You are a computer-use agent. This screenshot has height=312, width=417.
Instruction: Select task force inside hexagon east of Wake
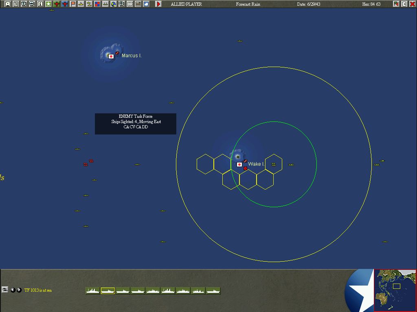274,165
